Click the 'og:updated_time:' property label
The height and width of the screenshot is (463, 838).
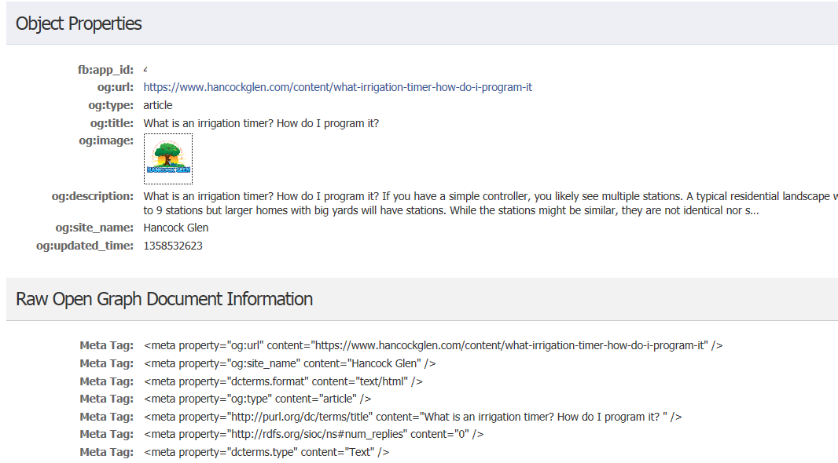85,246
